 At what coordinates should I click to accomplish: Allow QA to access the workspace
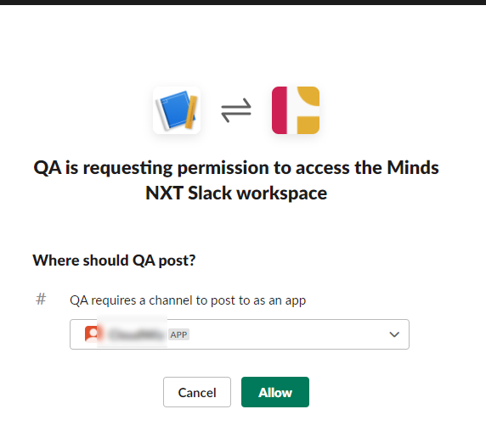[275, 392]
